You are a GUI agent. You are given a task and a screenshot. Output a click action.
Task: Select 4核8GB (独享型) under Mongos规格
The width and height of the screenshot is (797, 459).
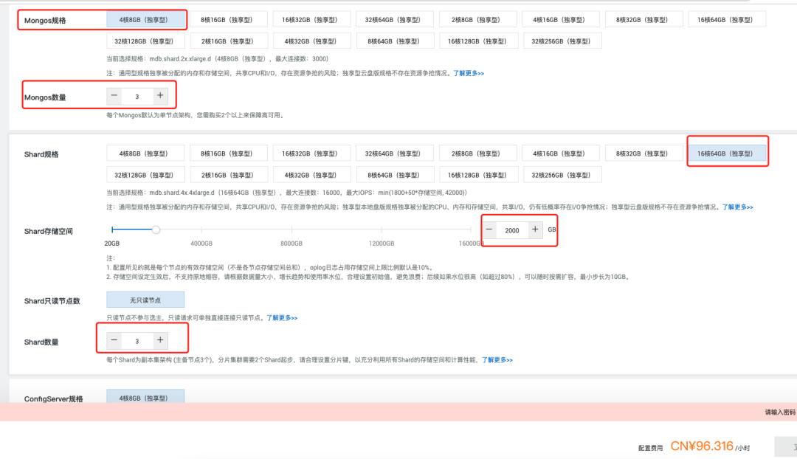(145, 20)
